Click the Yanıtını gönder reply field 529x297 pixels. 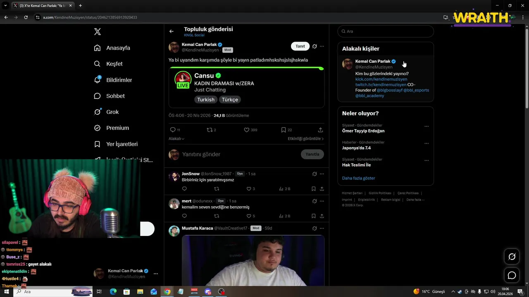[240, 154]
